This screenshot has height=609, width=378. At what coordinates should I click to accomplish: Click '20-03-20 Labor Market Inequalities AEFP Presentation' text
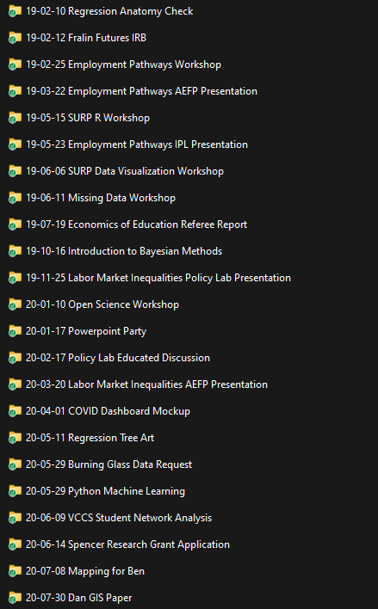coord(146,384)
